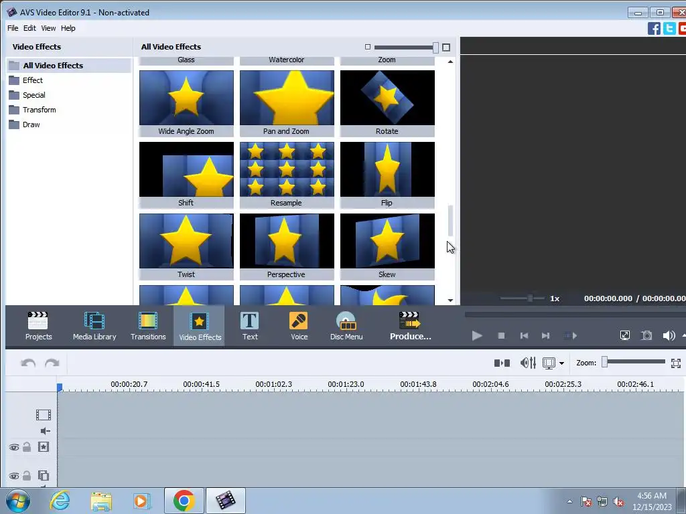Screen dimensions: 686x514
Task: Open the View menu
Action: coord(48,28)
